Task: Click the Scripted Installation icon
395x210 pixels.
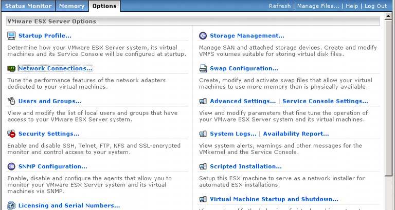Action: click(x=203, y=166)
